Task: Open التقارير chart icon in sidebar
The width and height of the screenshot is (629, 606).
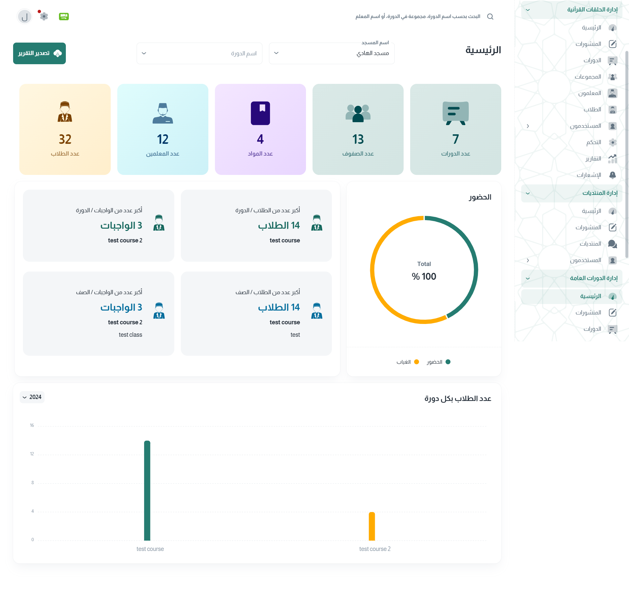Action: point(612,159)
